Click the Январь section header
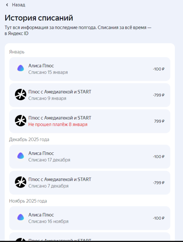Image resolution: width=183 pixels, height=242 pixels. (17, 52)
